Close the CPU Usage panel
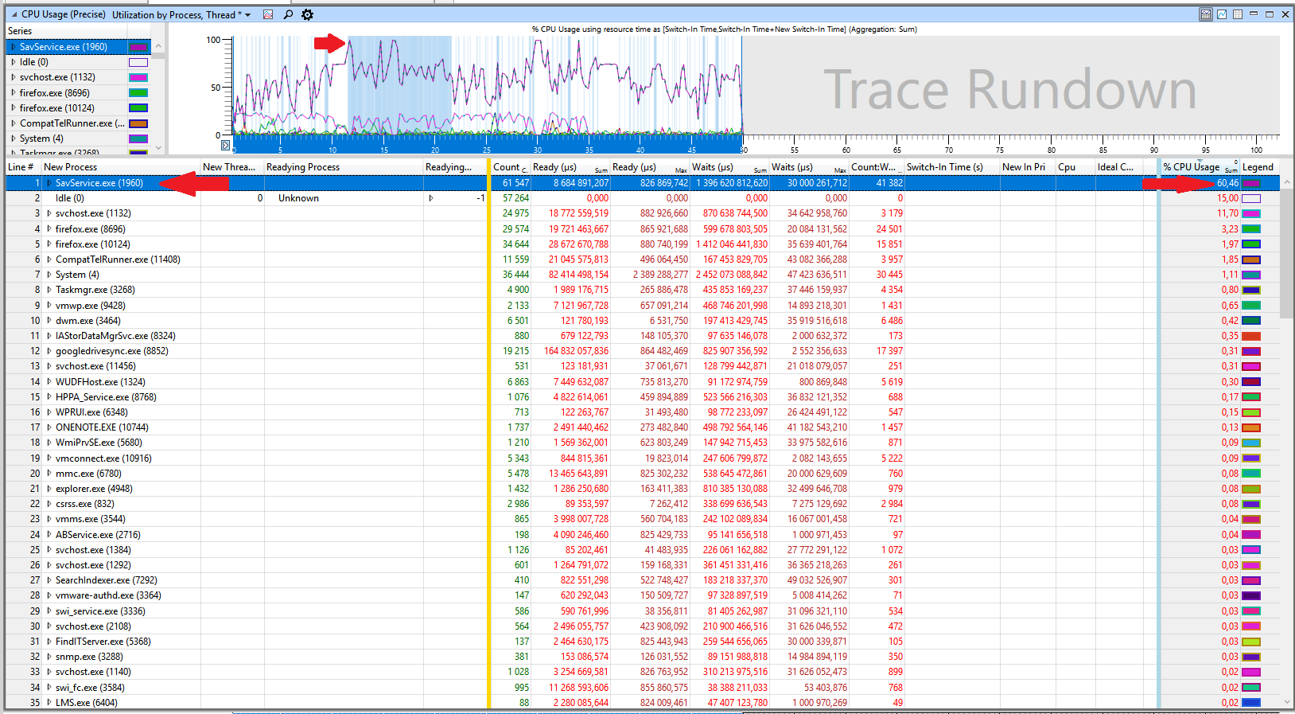 point(1285,14)
